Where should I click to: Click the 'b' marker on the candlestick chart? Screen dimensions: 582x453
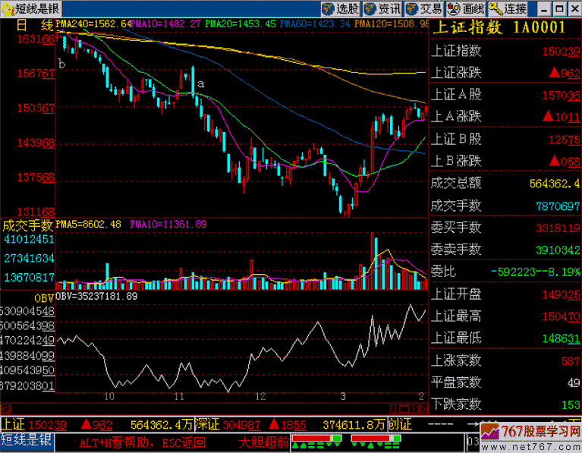[x=61, y=65]
